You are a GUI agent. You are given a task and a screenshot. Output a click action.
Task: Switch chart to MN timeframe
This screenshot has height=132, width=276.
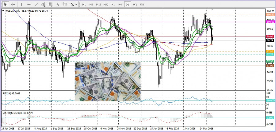click(142, 5)
